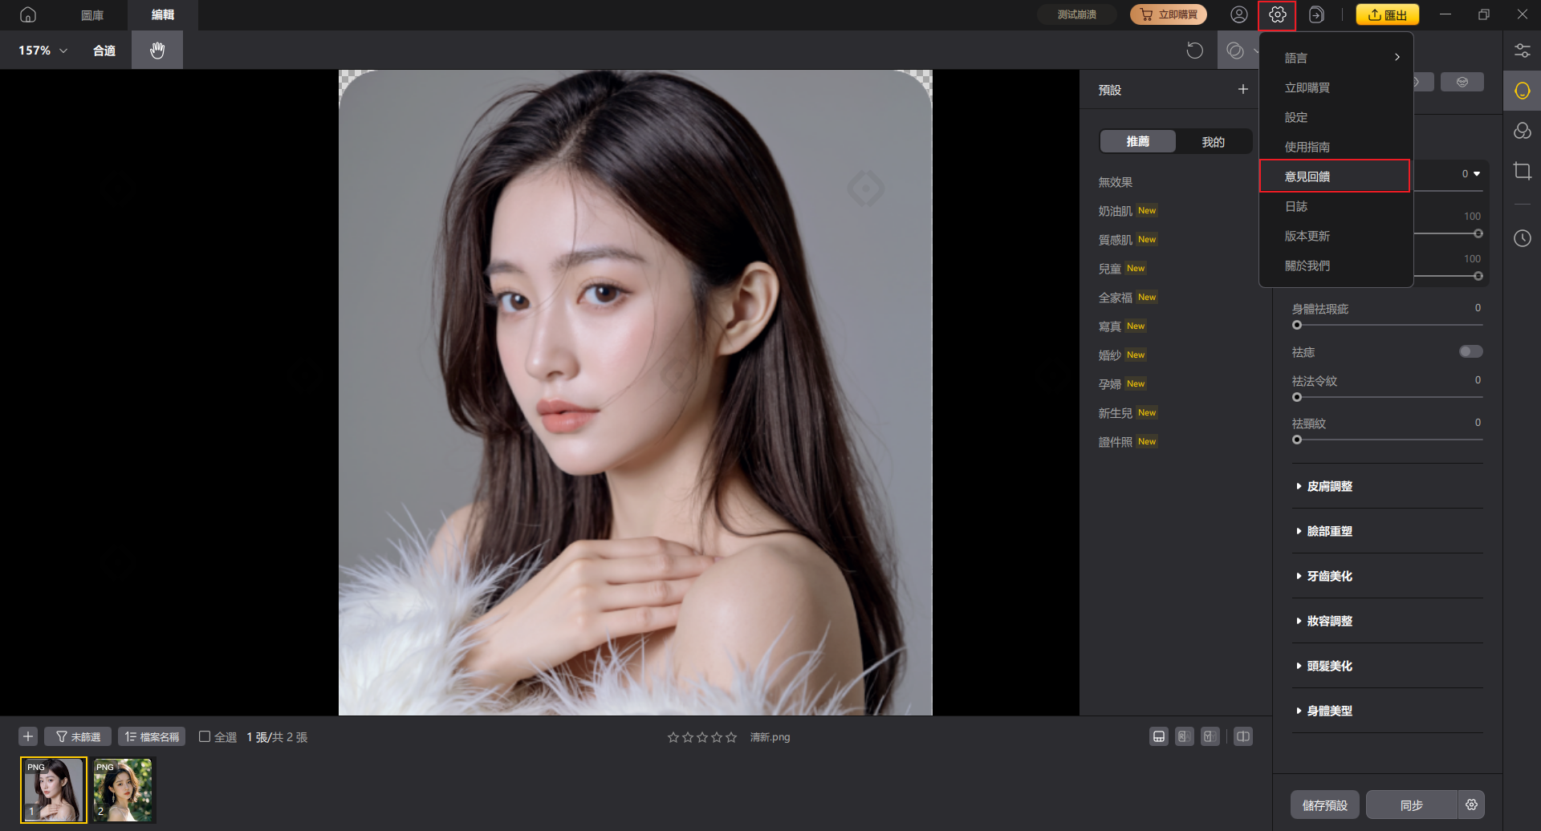Viewport: 1541px width, 831px height.
Task: Open the user account profile icon
Action: (x=1238, y=14)
